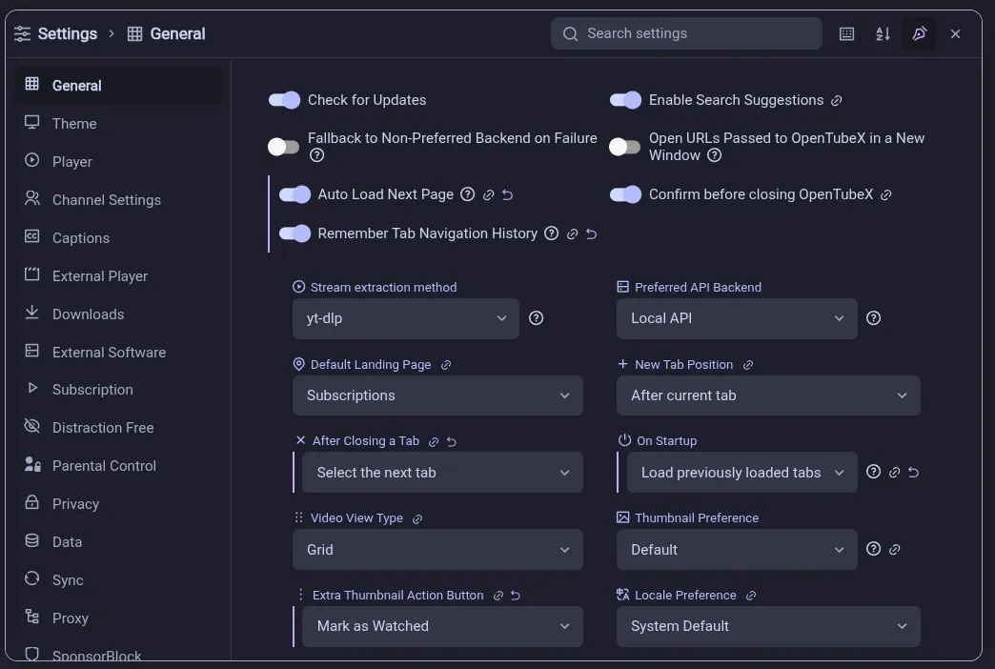995x669 pixels.
Task: Click help icon for Remember Tab Navigation History
Action: pyautogui.click(x=552, y=233)
